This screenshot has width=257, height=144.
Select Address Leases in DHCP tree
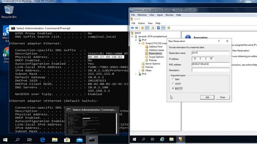point(157,50)
